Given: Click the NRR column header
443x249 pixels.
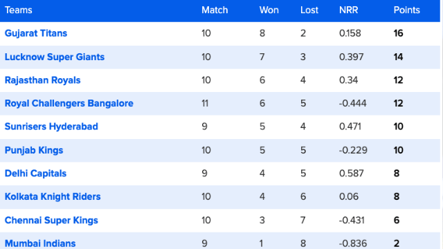Looking at the screenshot, I should (349, 10).
